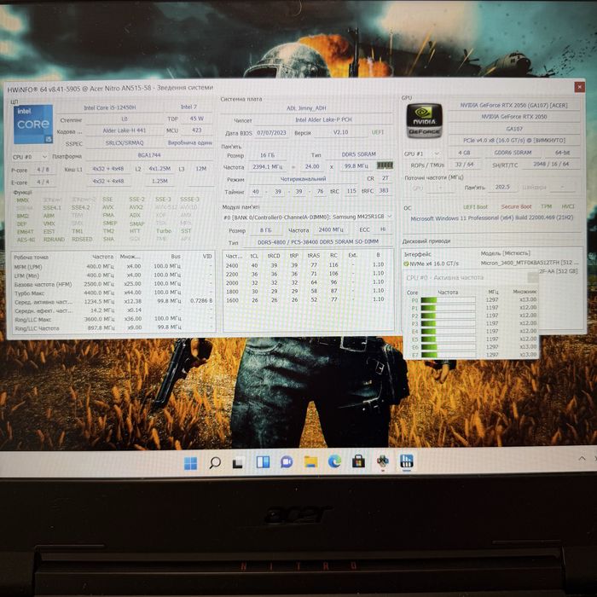Click the green RAM module icon

pyautogui.click(x=385, y=165)
